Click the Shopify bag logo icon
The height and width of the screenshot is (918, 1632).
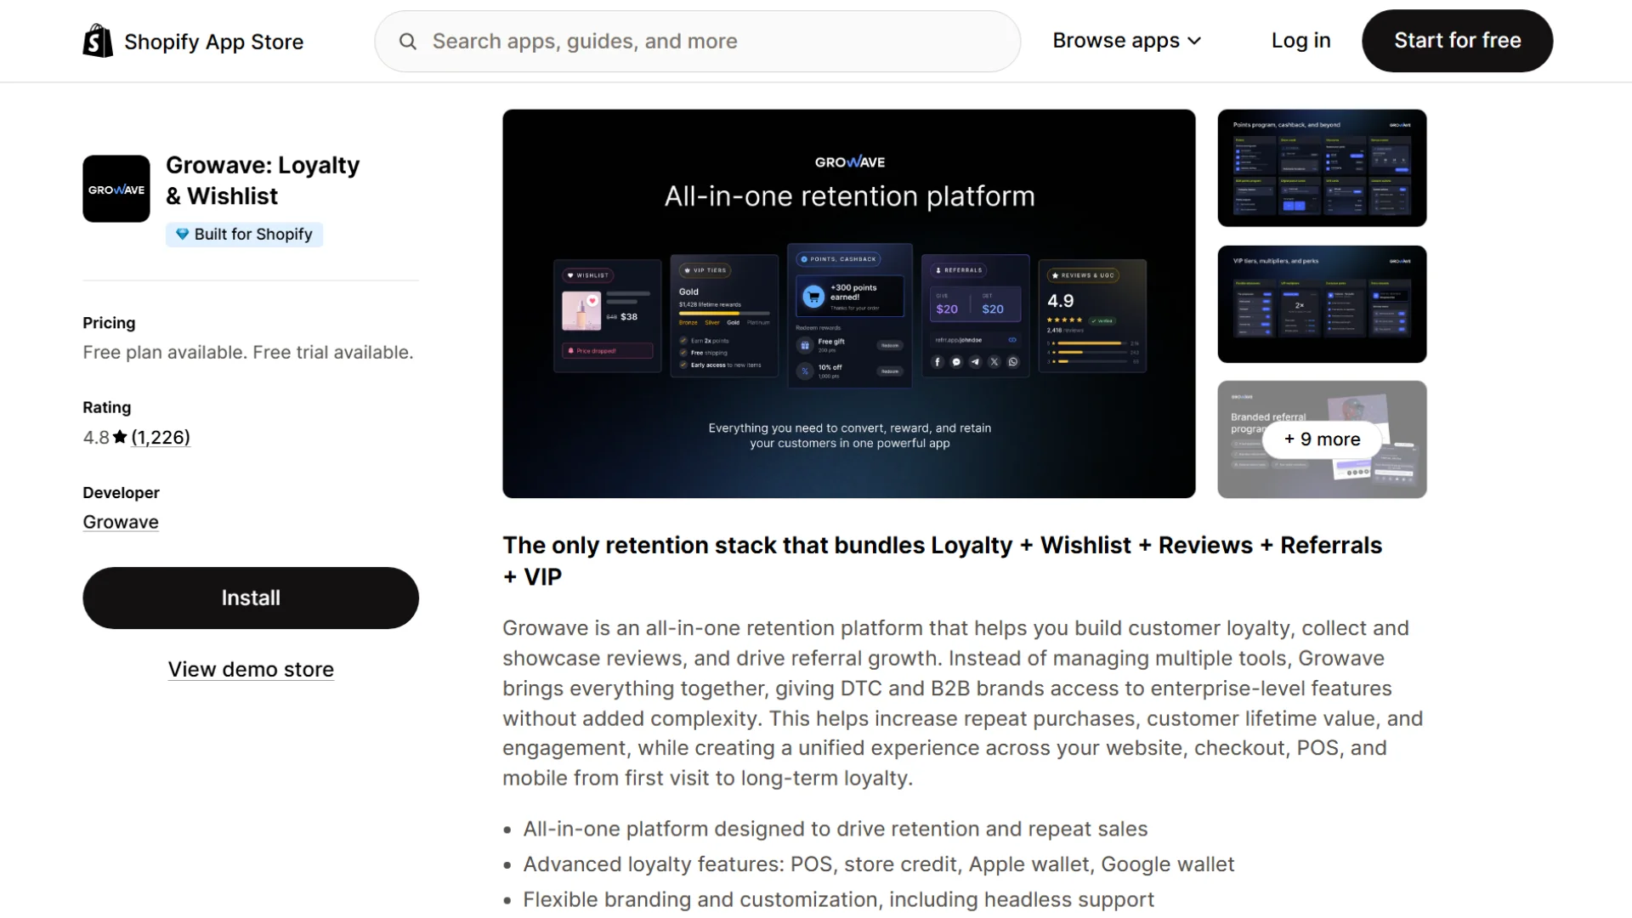point(98,41)
